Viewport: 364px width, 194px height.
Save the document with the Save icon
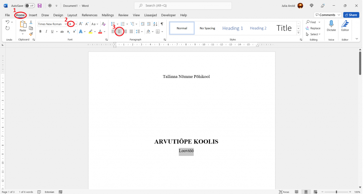coord(40,6)
